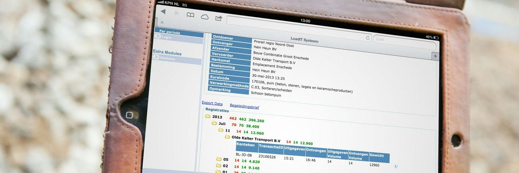Open the Modules sidebar item

[x=177, y=59]
